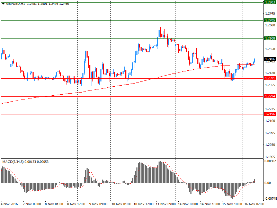Select the 1.2705 green resistance level label
Image resolution: width=277 pixels, height=208 pixels.
pos(270,20)
